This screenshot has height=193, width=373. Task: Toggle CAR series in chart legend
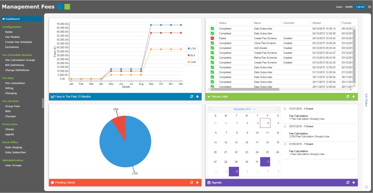pyautogui.click(x=192, y=62)
